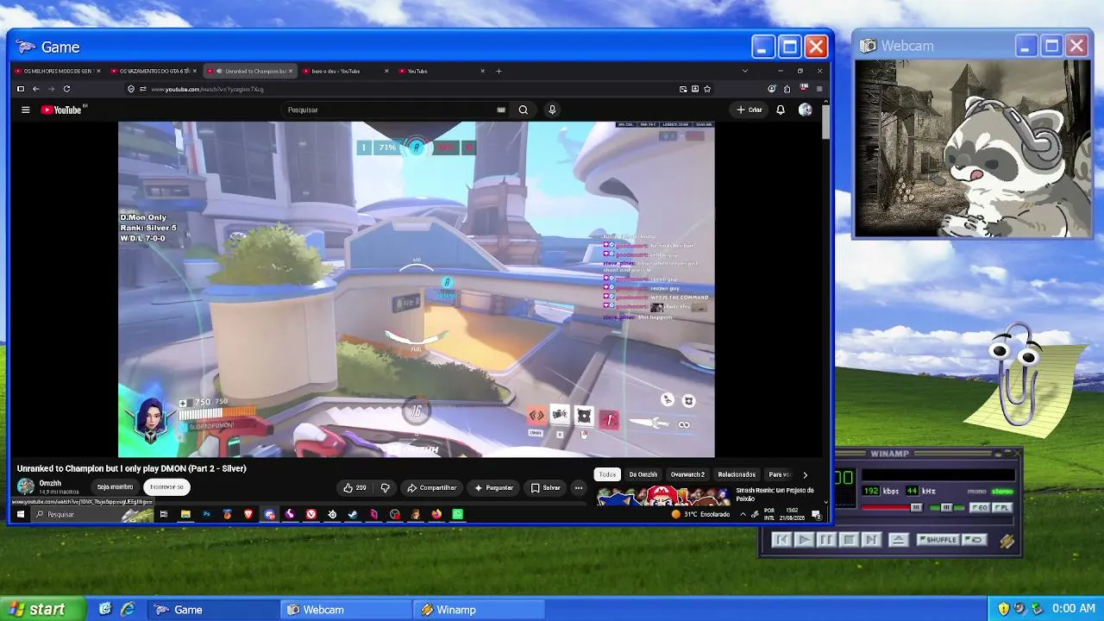The height and width of the screenshot is (621, 1104).
Task: Pause playback in Winamp
Action: [x=825, y=540]
